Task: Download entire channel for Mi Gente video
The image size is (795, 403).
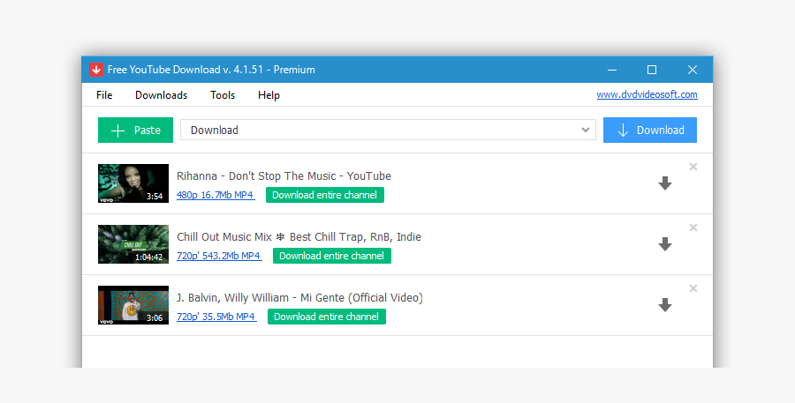Action: coord(327,317)
